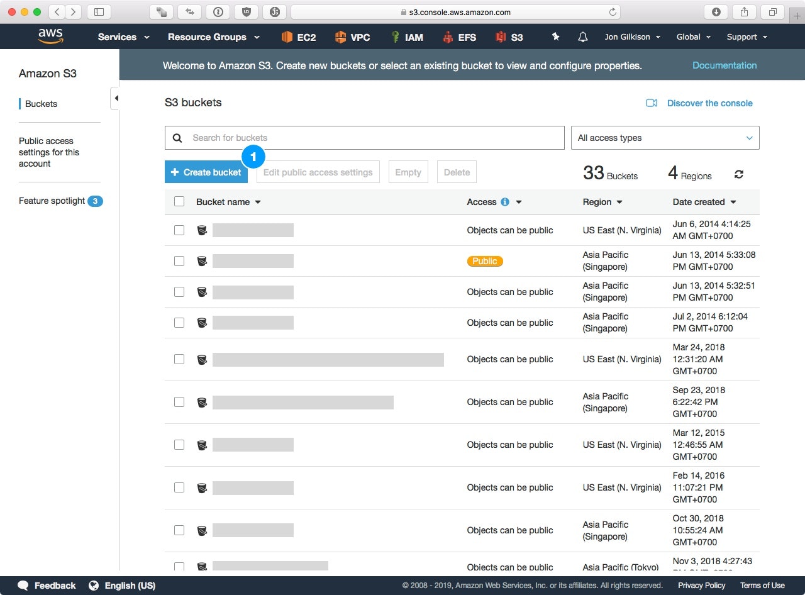Select Buckets in the sidebar

[x=41, y=104]
